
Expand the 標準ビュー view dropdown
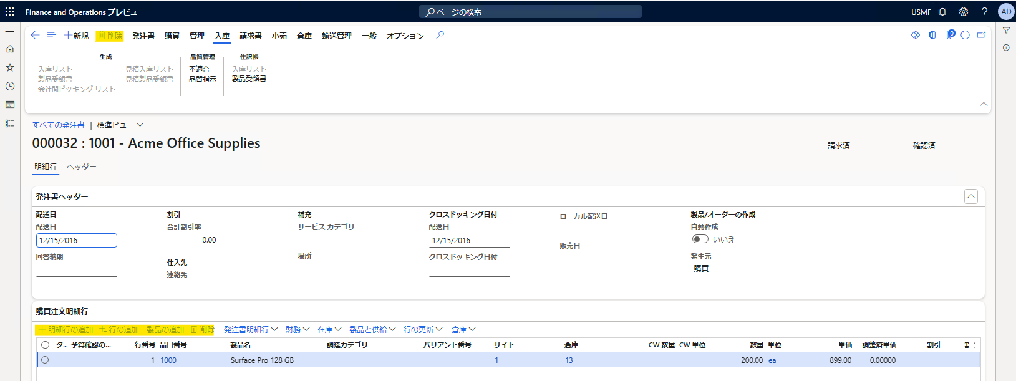click(x=120, y=125)
